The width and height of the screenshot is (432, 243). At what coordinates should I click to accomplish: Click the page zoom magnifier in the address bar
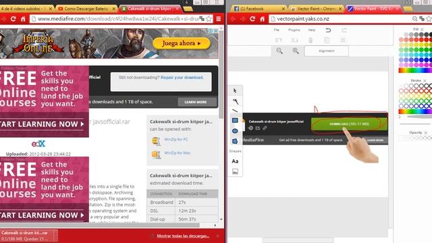pyautogui.click(x=414, y=19)
